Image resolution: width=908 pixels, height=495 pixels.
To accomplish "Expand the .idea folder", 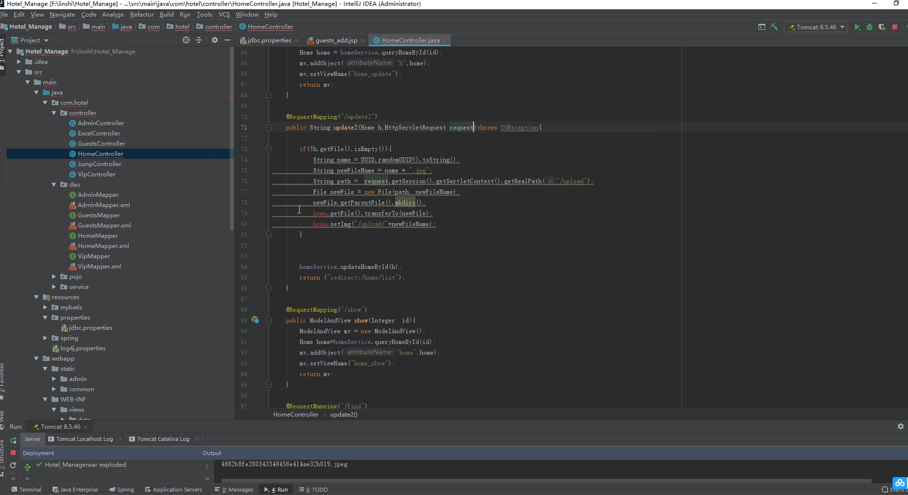I will tap(19, 62).
